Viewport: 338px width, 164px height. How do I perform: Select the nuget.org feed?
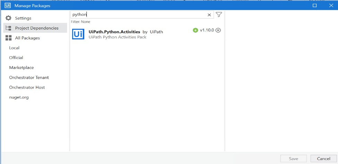[19, 97]
